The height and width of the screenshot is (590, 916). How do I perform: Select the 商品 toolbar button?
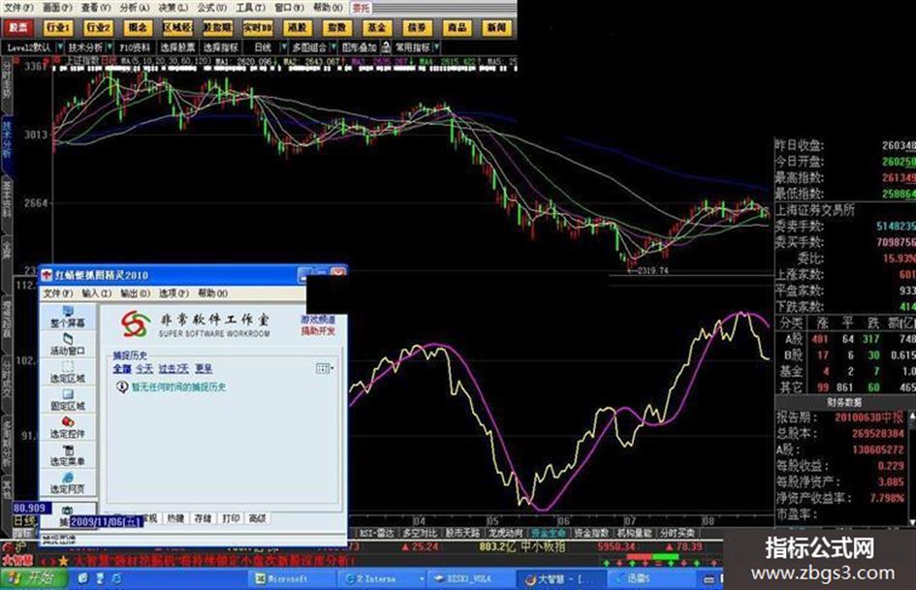point(457,27)
